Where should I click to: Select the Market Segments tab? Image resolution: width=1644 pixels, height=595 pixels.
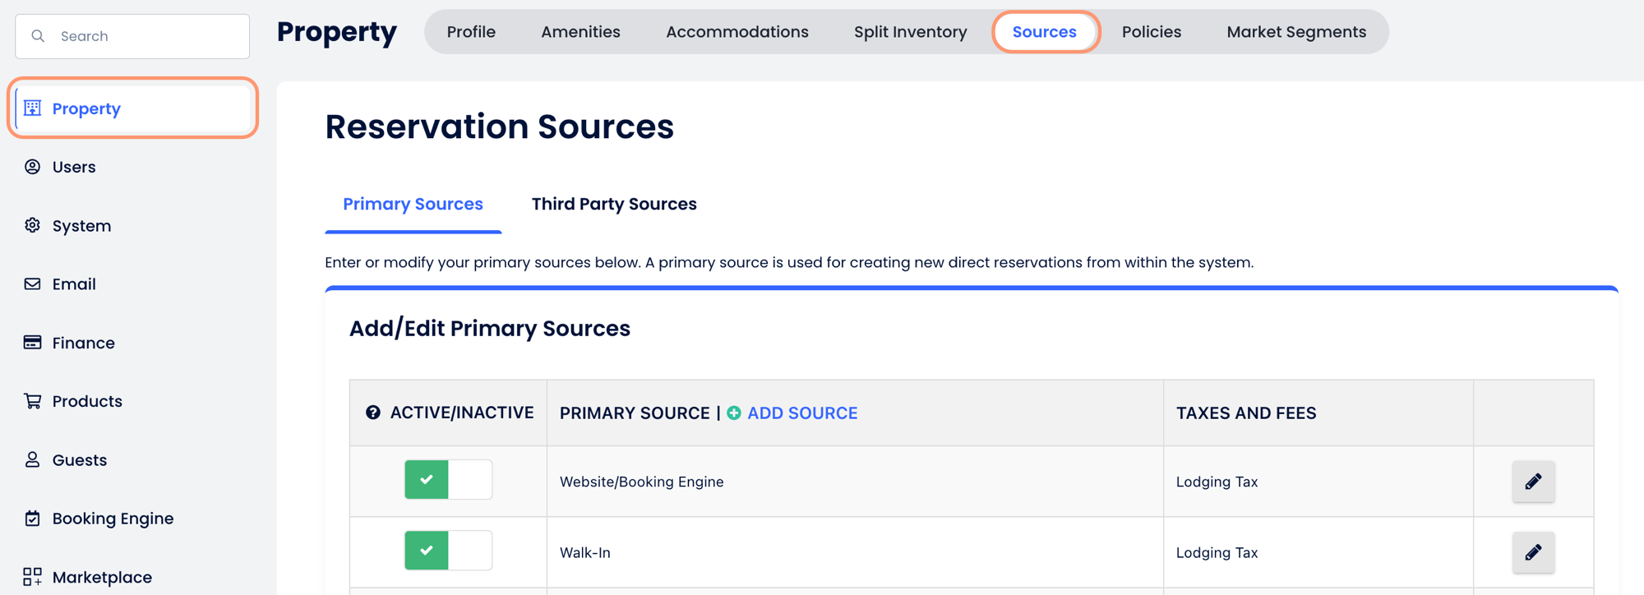pos(1295,32)
